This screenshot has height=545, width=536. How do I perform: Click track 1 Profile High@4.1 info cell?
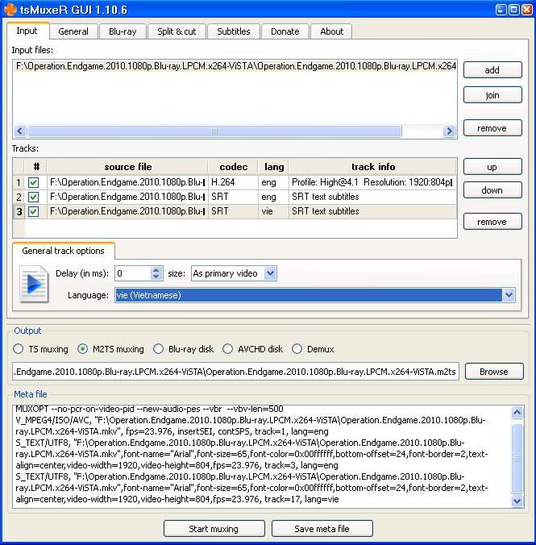[372, 182]
